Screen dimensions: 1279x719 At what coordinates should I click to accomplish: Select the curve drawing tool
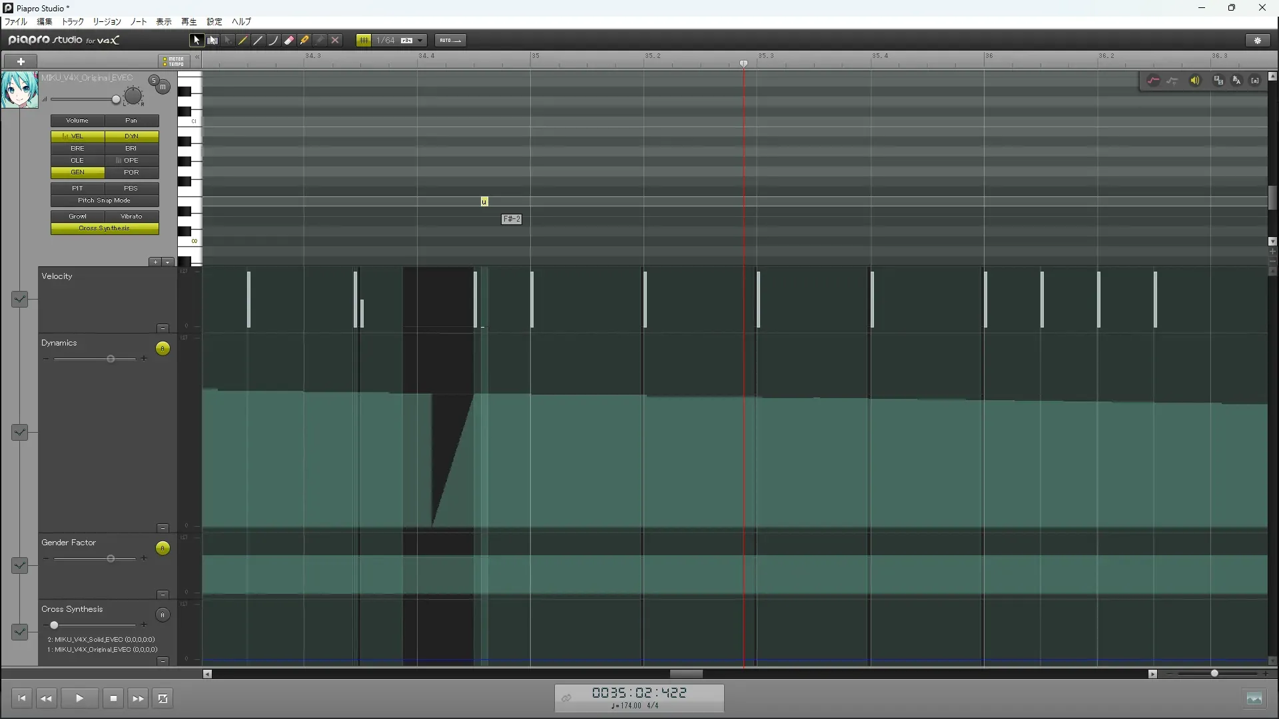(x=273, y=41)
